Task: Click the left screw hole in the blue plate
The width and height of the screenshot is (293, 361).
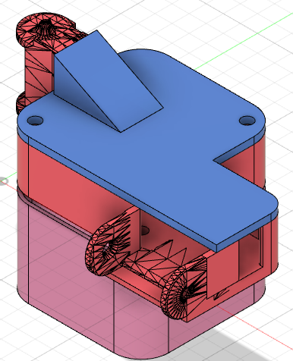Action: pos(35,121)
